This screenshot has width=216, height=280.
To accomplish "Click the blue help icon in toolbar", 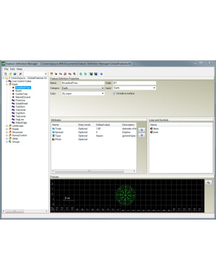I will click(101, 74).
